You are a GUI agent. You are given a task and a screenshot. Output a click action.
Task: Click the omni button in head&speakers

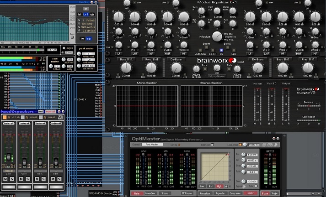(x=41, y=112)
